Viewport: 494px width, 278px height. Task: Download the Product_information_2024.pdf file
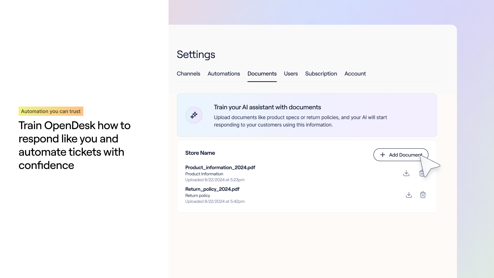click(x=406, y=173)
